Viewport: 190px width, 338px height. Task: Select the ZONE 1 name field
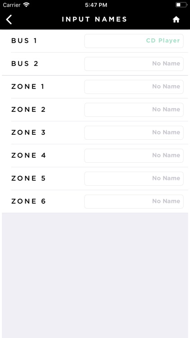tap(134, 87)
